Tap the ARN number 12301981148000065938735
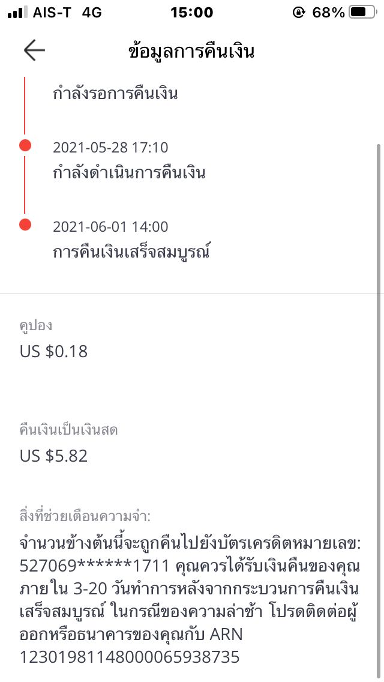Screen dimensions: 384x682 click(130, 657)
